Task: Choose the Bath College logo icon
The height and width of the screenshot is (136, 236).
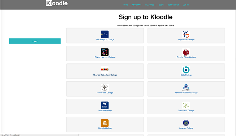Action: click(x=186, y=70)
